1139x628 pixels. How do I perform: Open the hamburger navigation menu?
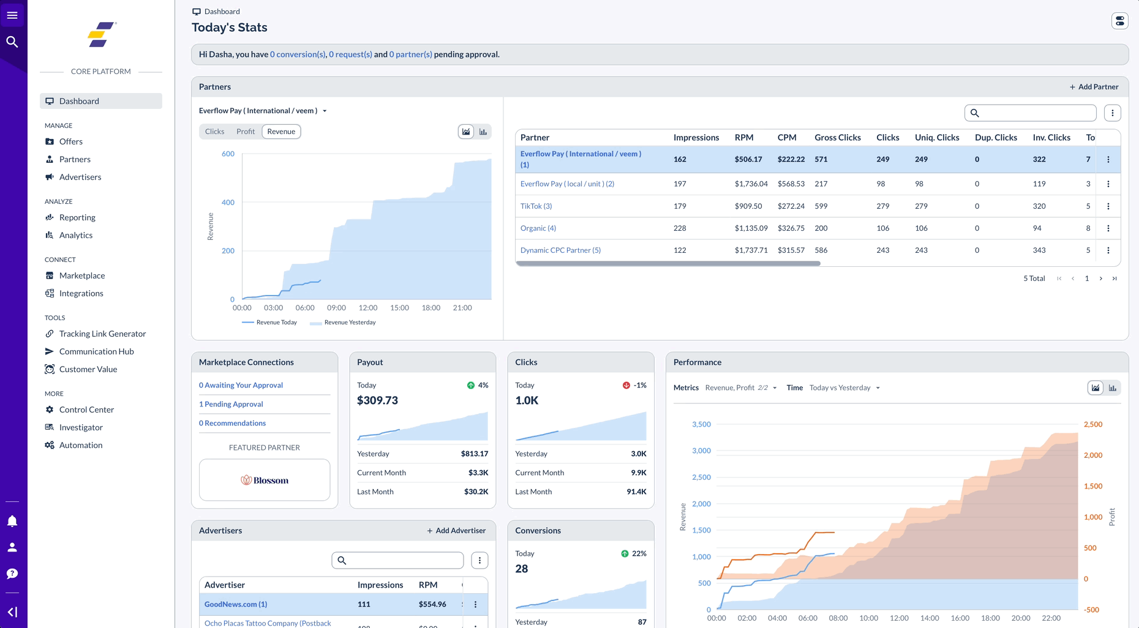coord(12,15)
